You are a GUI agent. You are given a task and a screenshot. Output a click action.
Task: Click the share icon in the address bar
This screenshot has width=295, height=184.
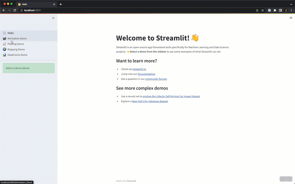[x=257, y=10]
